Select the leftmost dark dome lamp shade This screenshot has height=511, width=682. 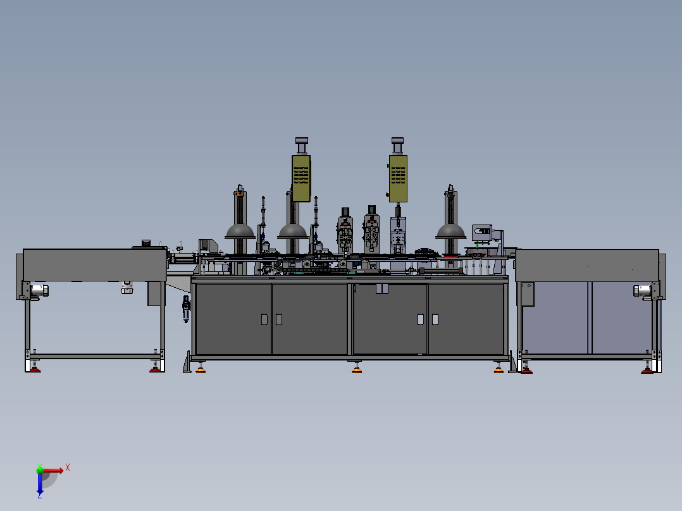tap(240, 231)
